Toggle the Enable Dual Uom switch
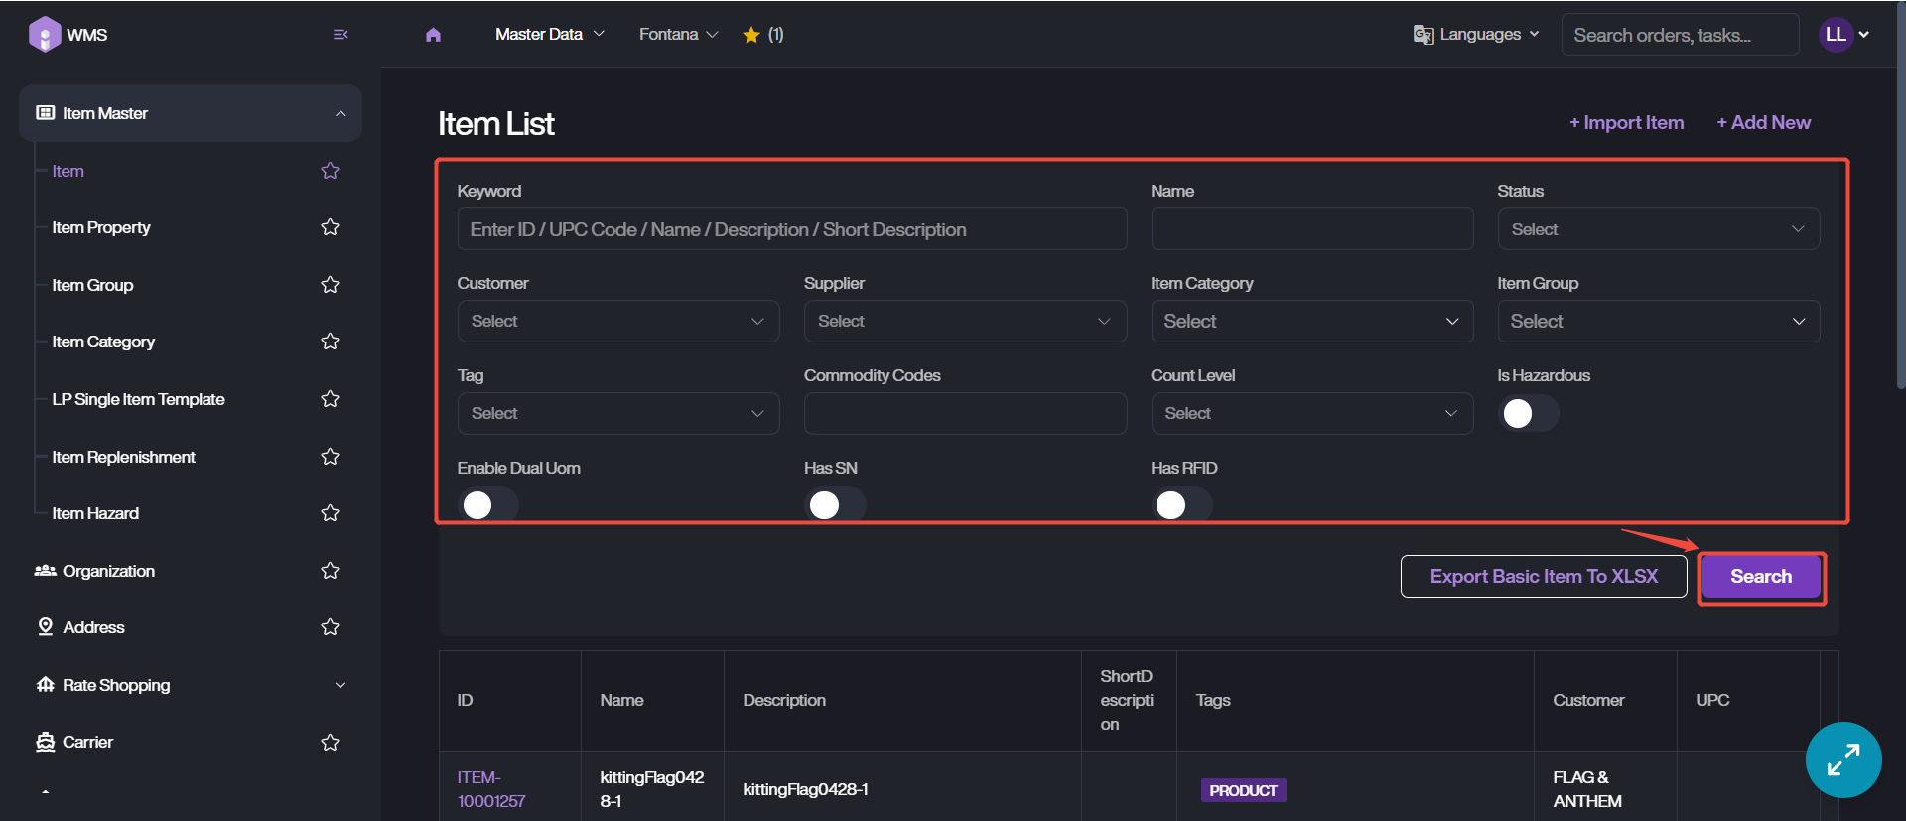Screen dimensions: 1906x821 click(x=487, y=505)
